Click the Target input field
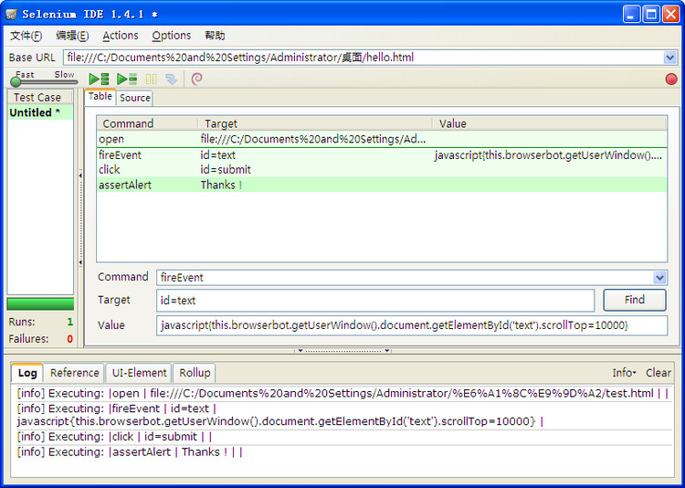Viewport: 685px width, 488px height. click(x=374, y=301)
